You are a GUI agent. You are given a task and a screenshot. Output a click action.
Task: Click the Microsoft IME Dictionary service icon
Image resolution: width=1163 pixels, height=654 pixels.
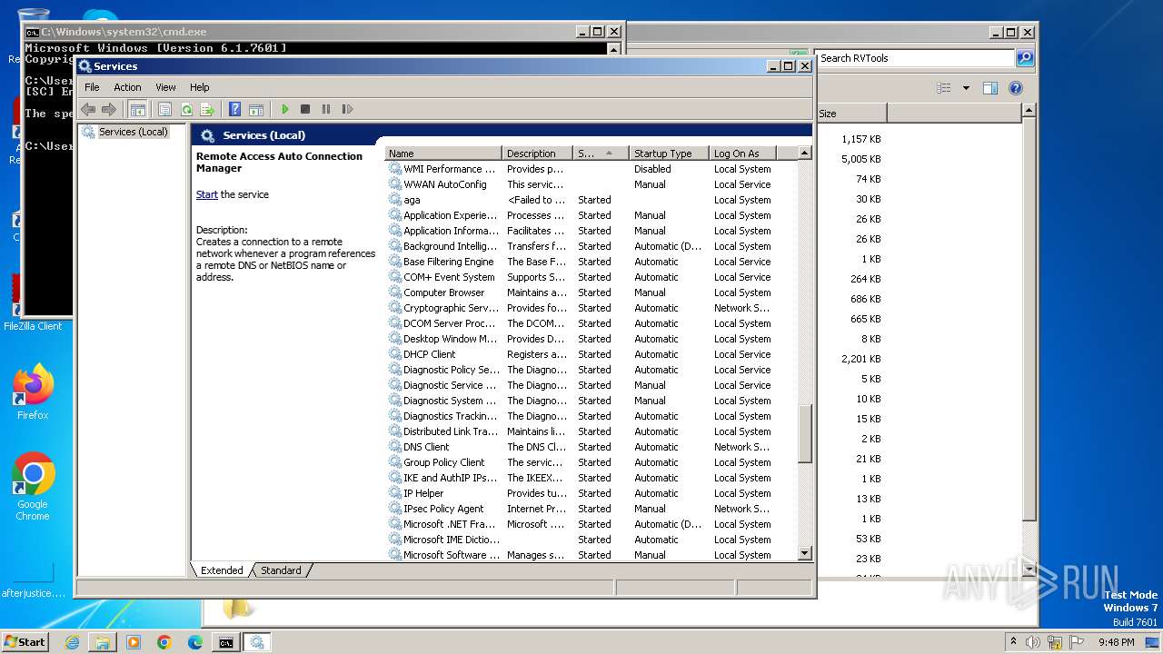tap(395, 540)
